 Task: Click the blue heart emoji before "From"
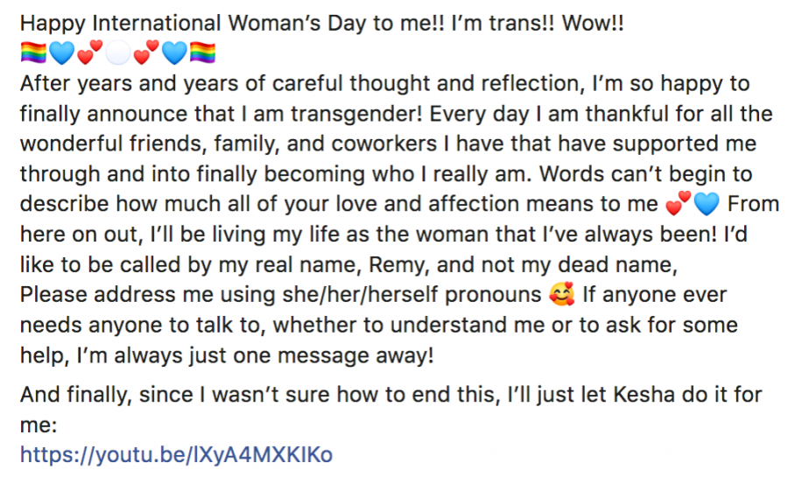[707, 204]
